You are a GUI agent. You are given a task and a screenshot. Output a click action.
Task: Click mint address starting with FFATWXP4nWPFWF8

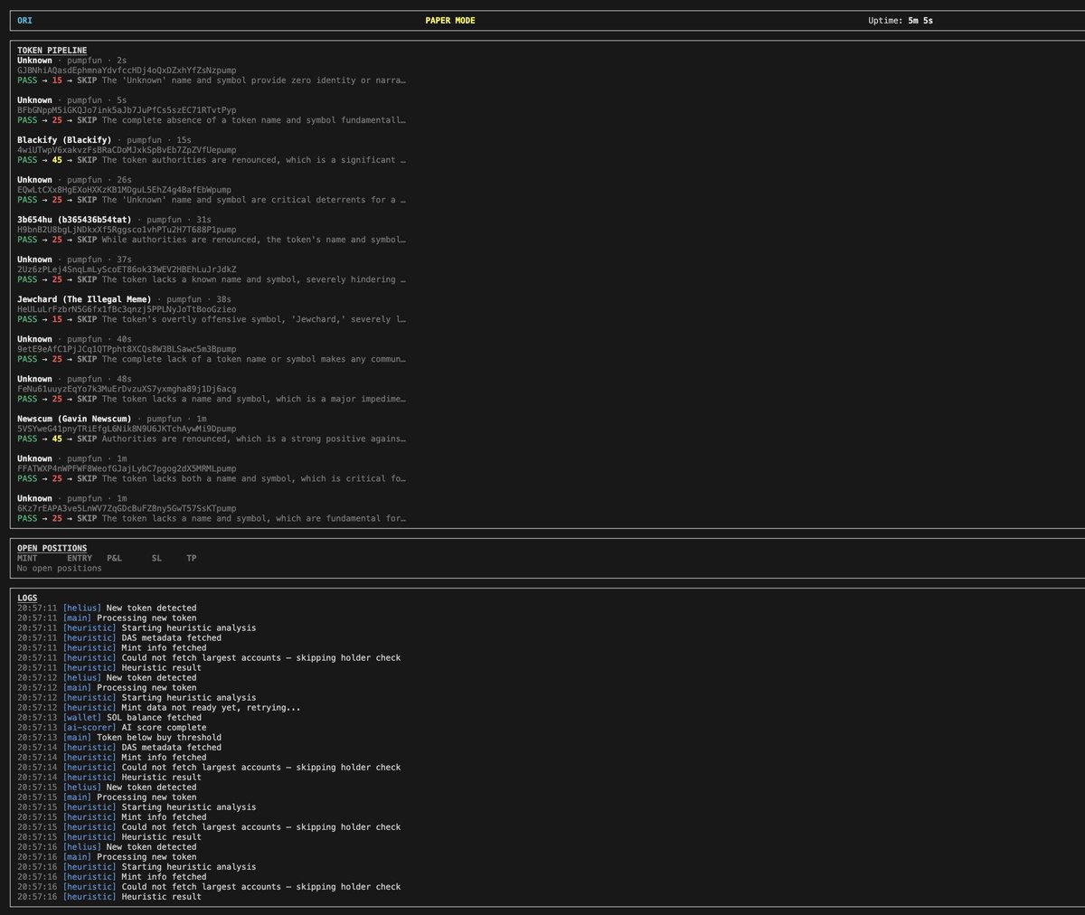pos(127,468)
